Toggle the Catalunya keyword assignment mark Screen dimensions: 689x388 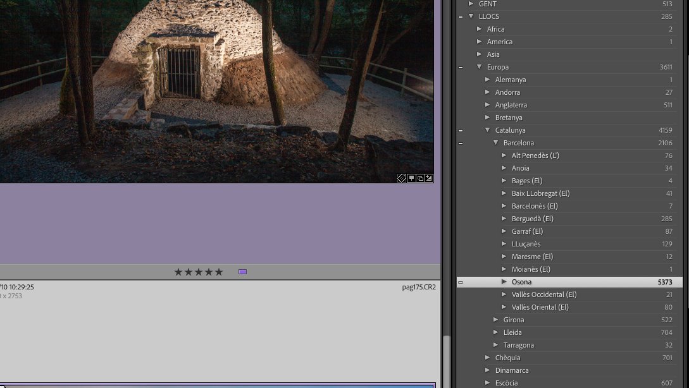[x=461, y=131]
